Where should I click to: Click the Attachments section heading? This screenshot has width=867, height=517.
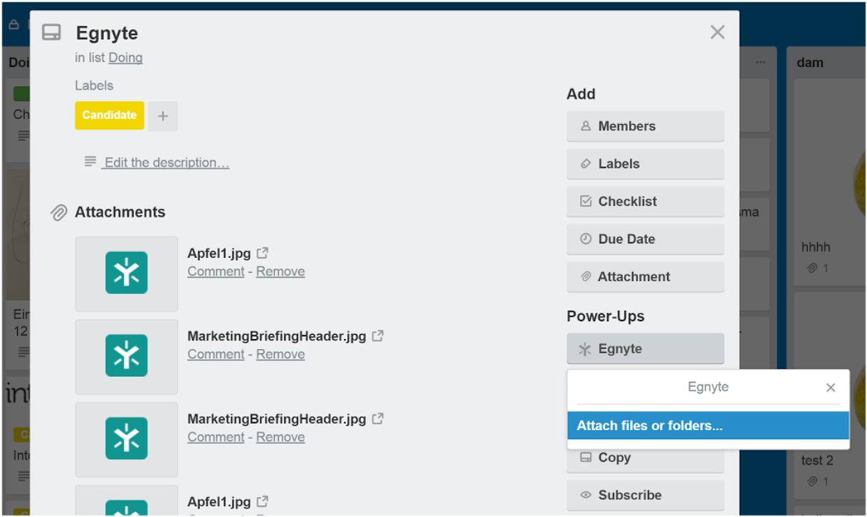tap(120, 212)
